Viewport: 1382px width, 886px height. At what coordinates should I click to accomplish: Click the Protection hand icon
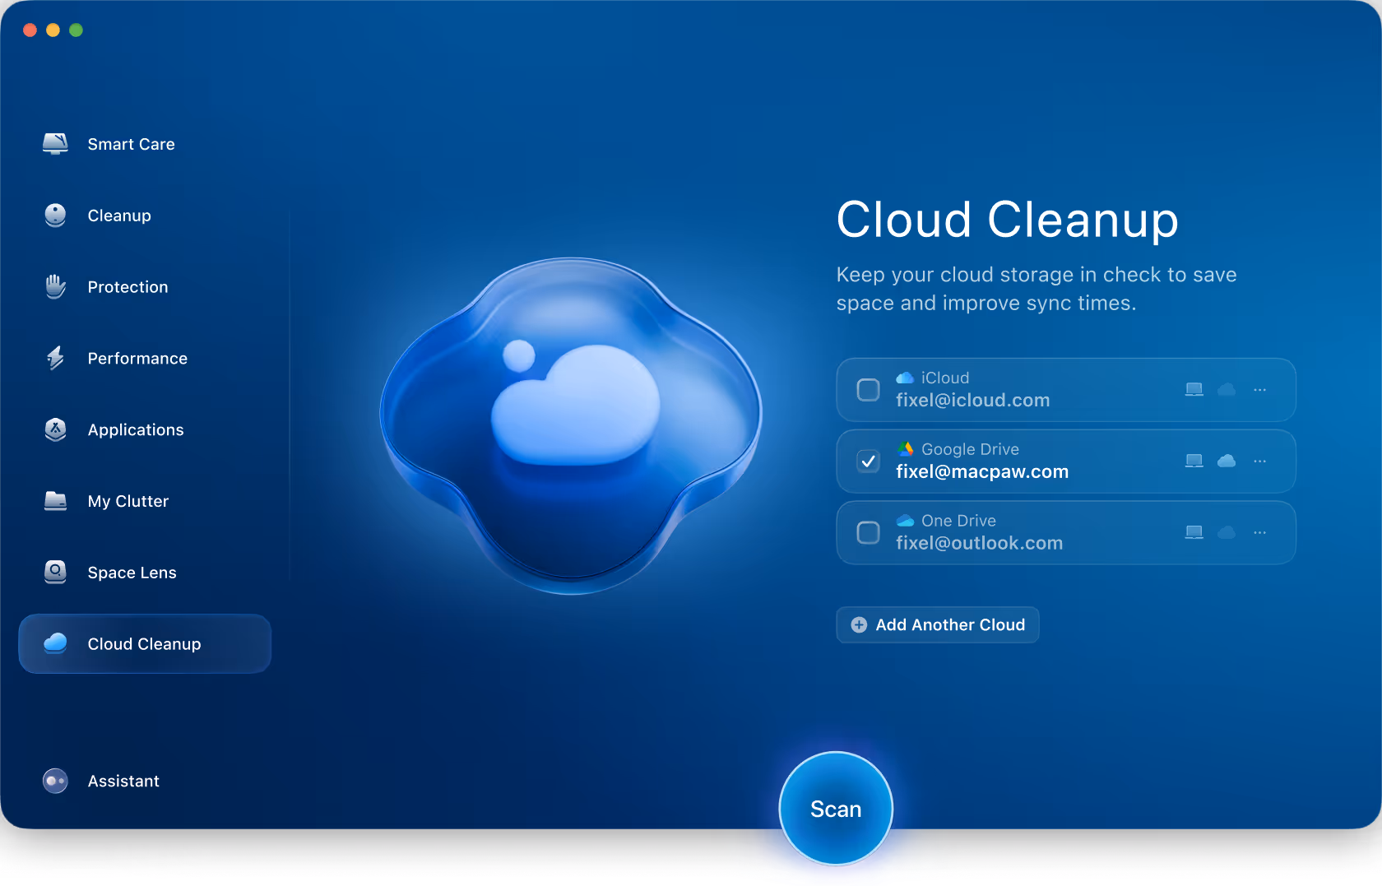(x=55, y=286)
